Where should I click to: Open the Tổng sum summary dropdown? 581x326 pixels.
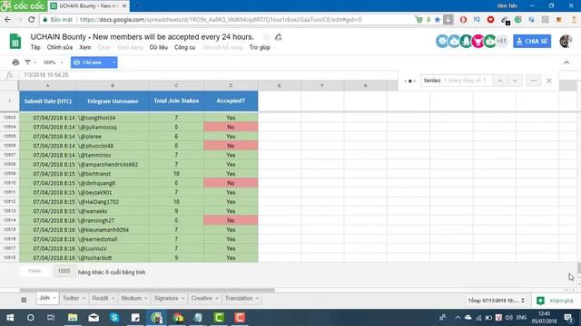pyautogui.click(x=497, y=301)
